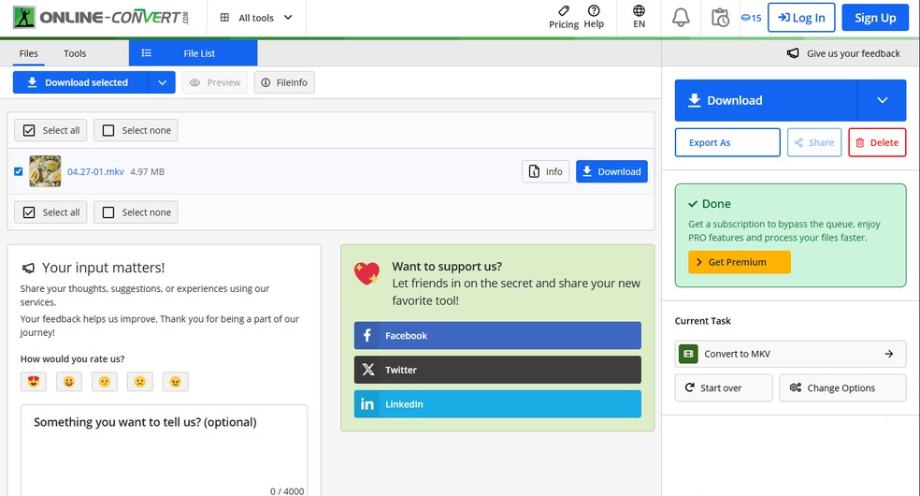Expand the sidebar Download options chevron

[x=882, y=100]
